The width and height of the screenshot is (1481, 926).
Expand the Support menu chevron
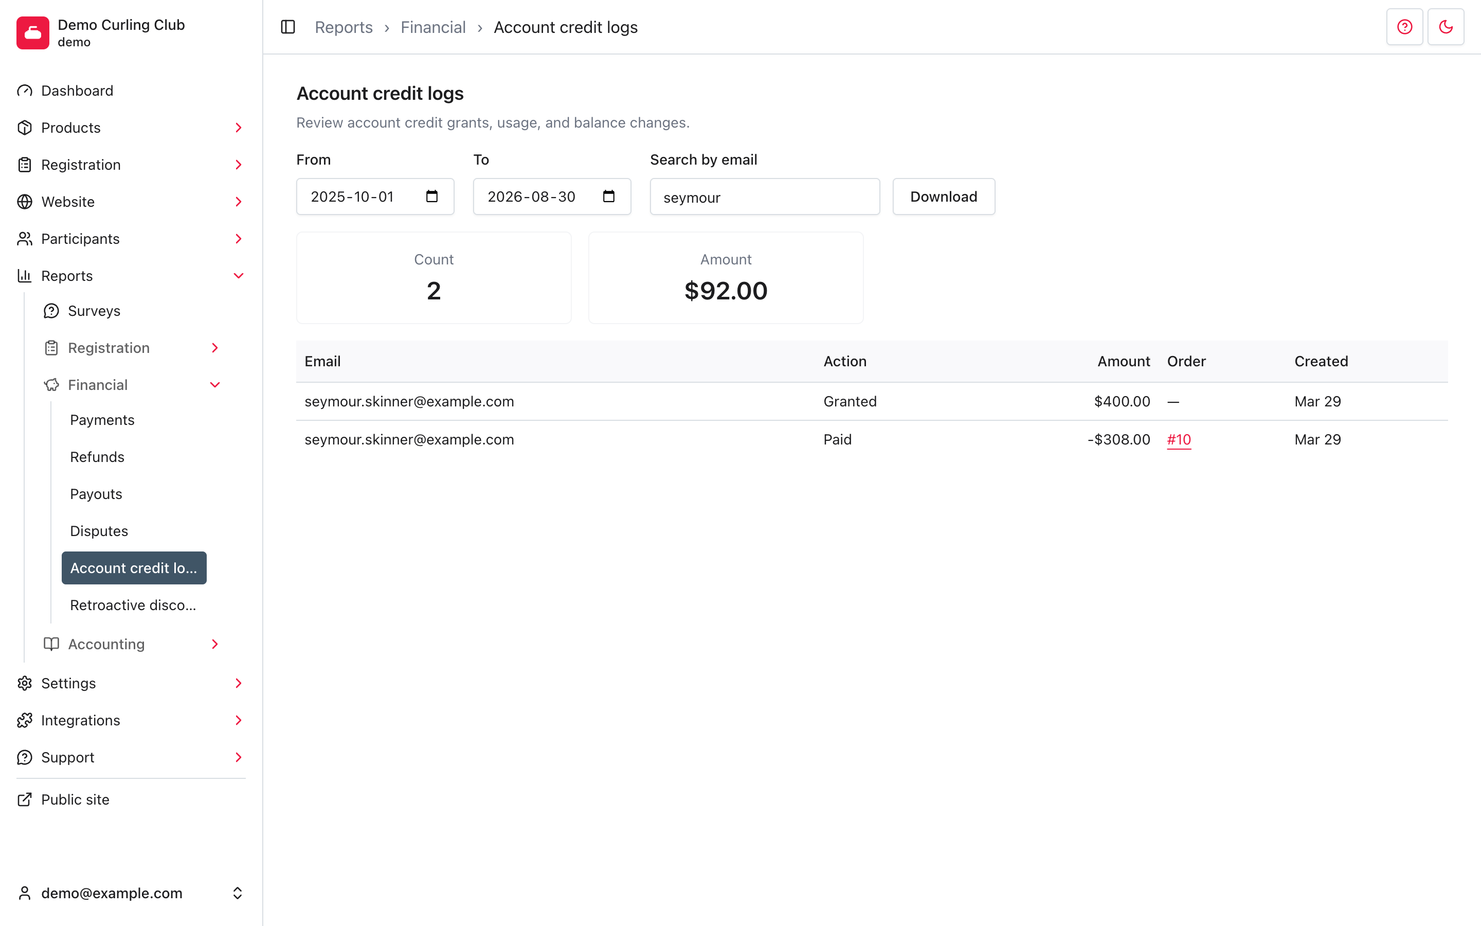(239, 757)
